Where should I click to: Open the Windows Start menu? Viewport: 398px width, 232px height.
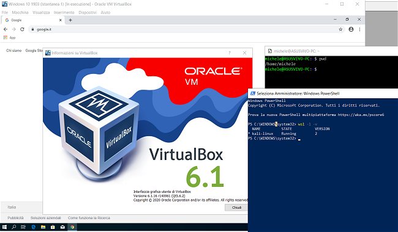[4, 227]
